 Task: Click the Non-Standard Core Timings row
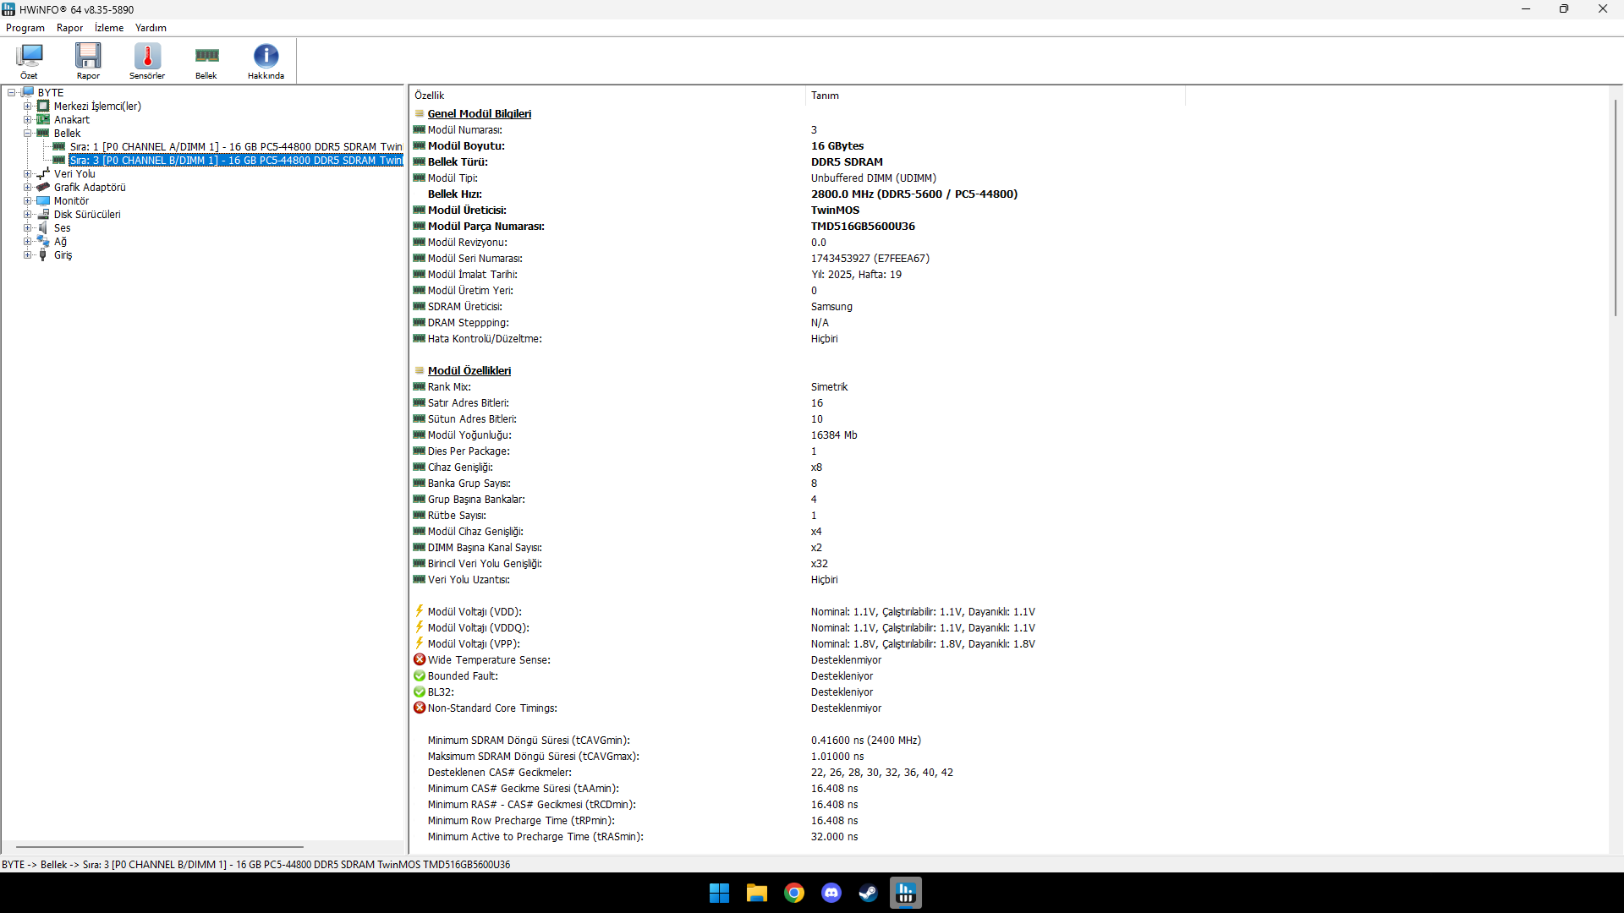coord(798,708)
